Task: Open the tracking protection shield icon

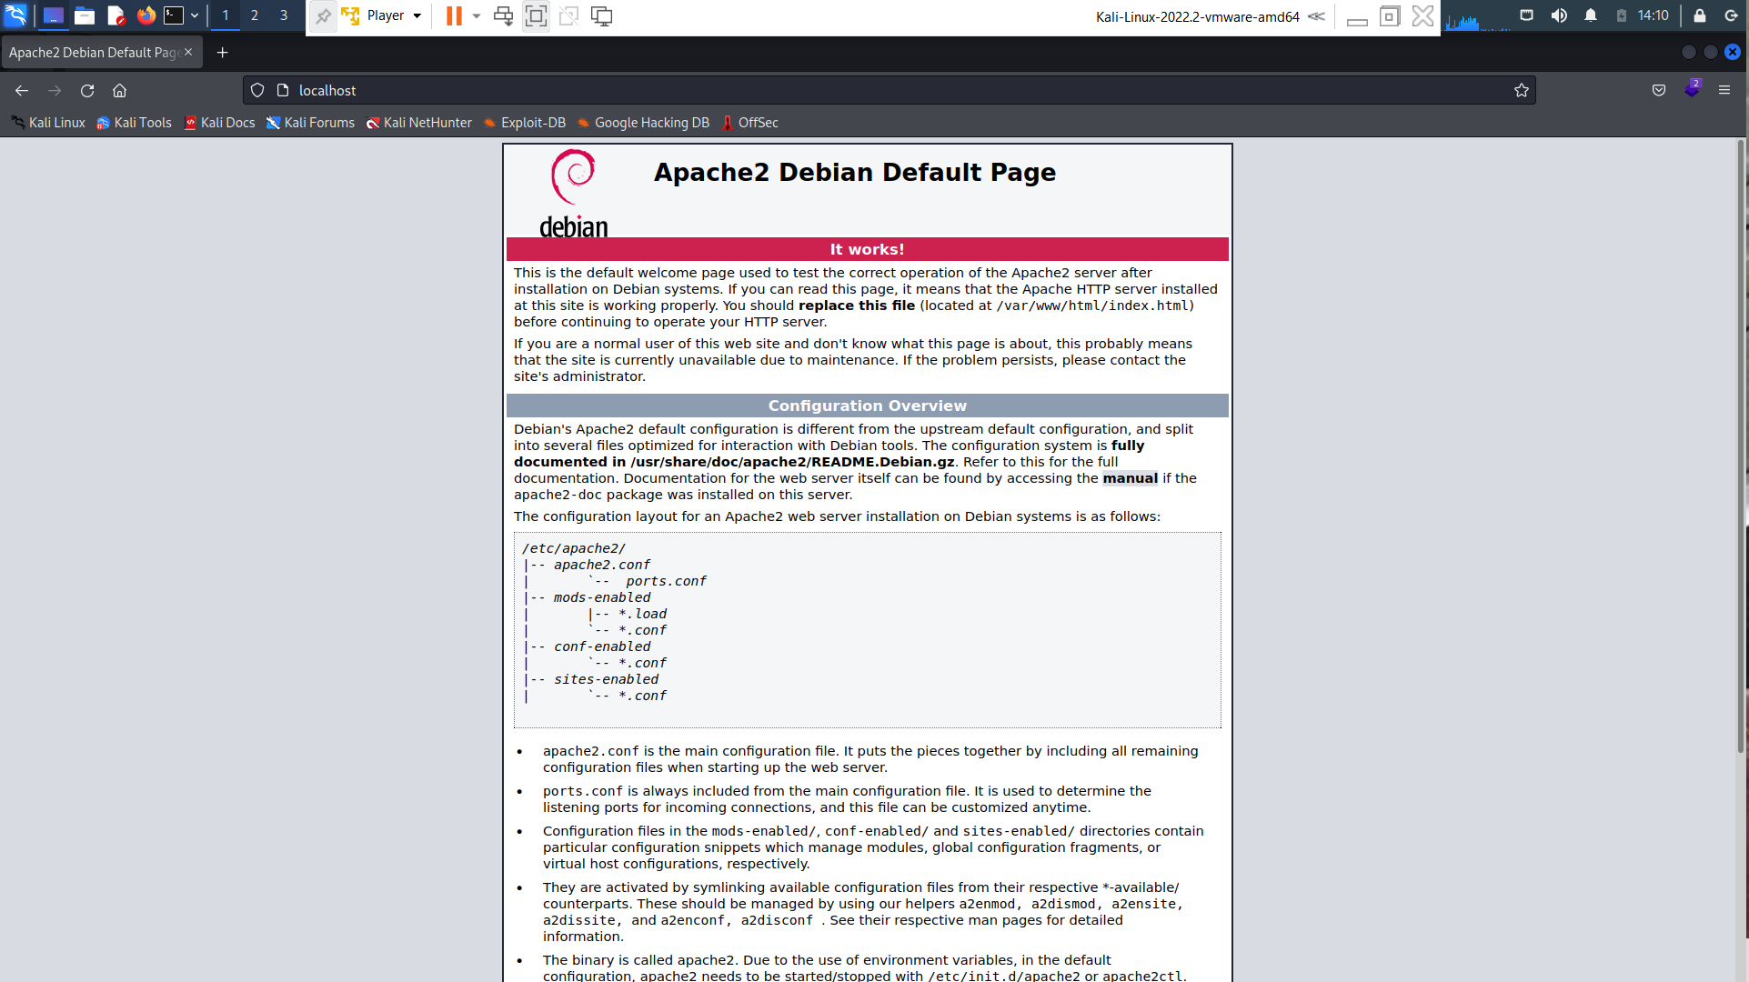Action: tap(257, 90)
